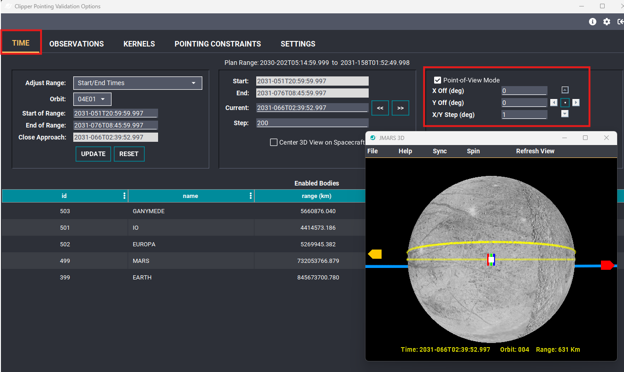Image resolution: width=624 pixels, height=372 pixels.
Task: Click the yellow arrow marker in 3D view
Action: point(375,254)
